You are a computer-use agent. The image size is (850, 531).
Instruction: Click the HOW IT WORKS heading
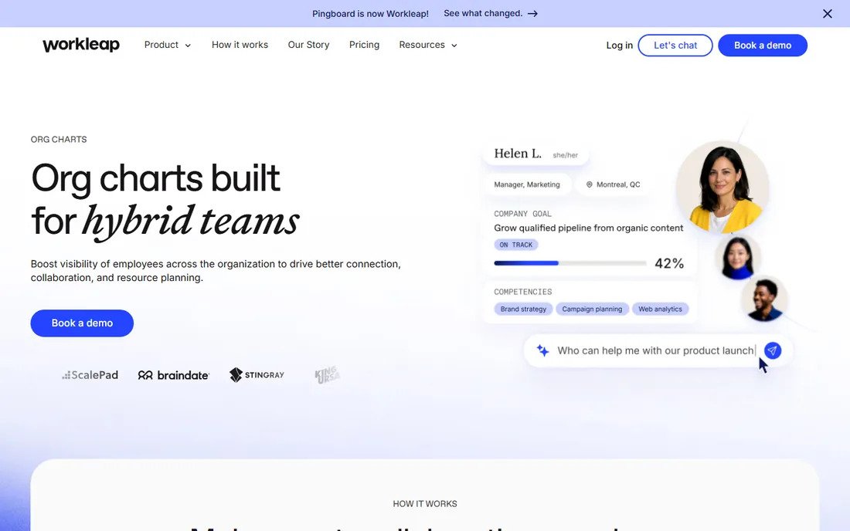[x=425, y=504]
